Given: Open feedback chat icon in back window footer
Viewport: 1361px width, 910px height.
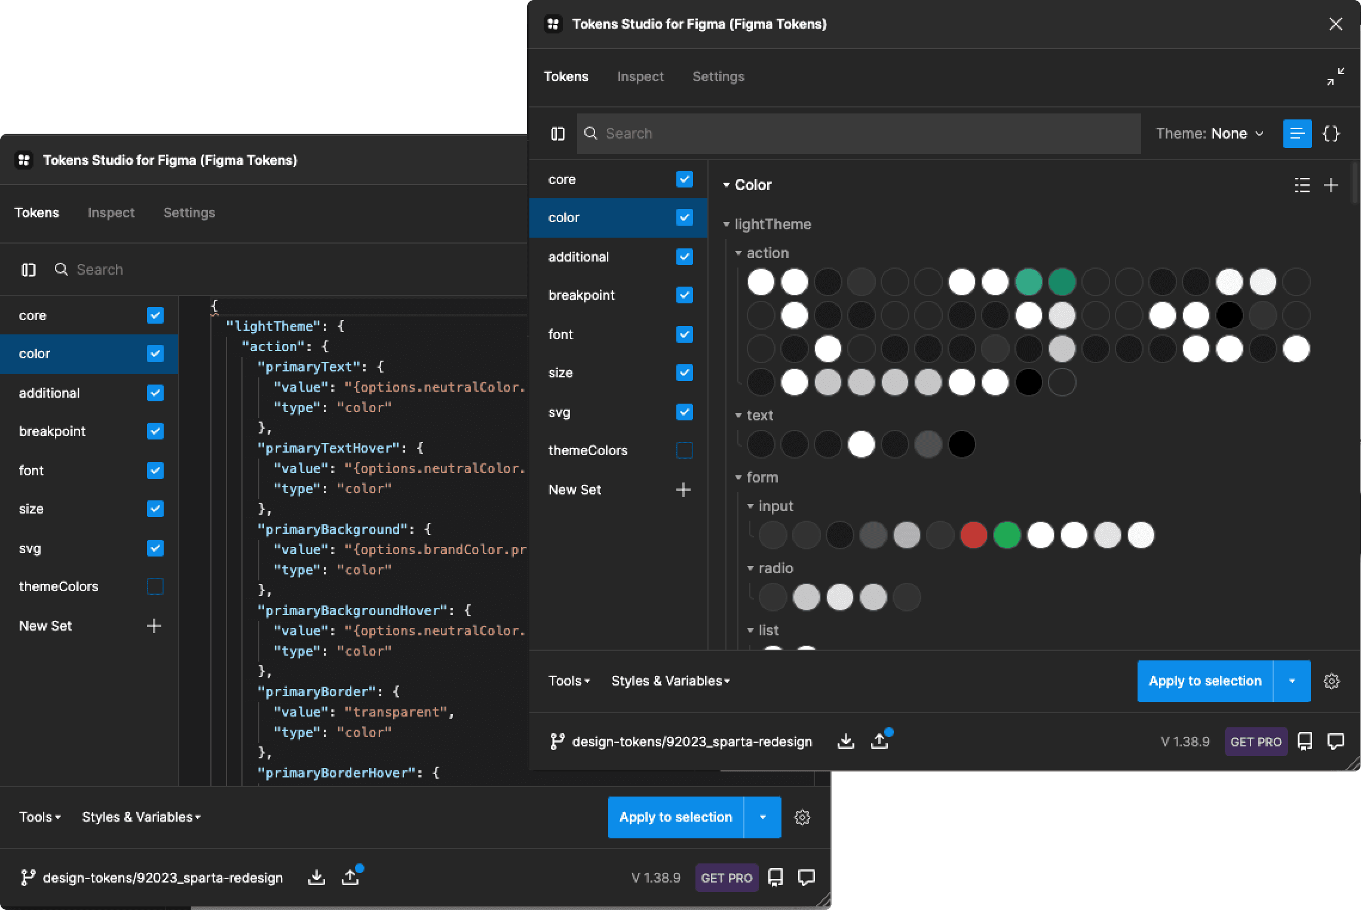Looking at the screenshot, I should tap(806, 877).
